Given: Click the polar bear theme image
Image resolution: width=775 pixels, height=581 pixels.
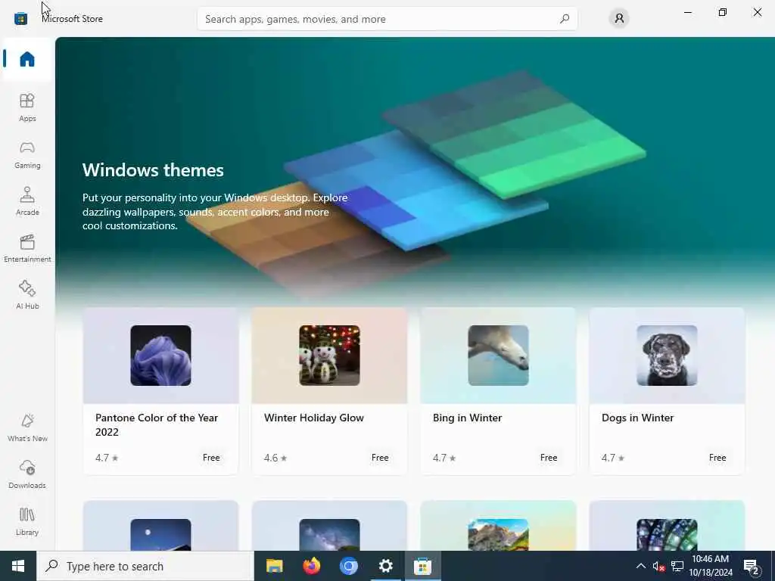Looking at the screenshot, I should click(x=498, y=356).
